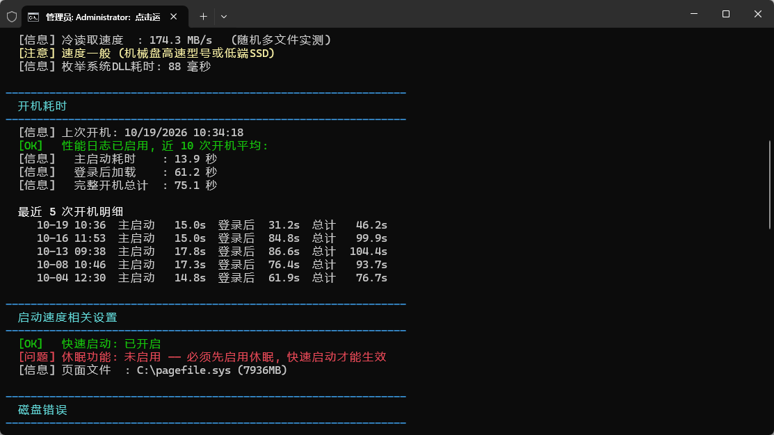Image resolution: width=774 pixels, height=435 pixels.
Task: Click the C:\pagefile.sys (7936MB) line
Action: point(152,370)
